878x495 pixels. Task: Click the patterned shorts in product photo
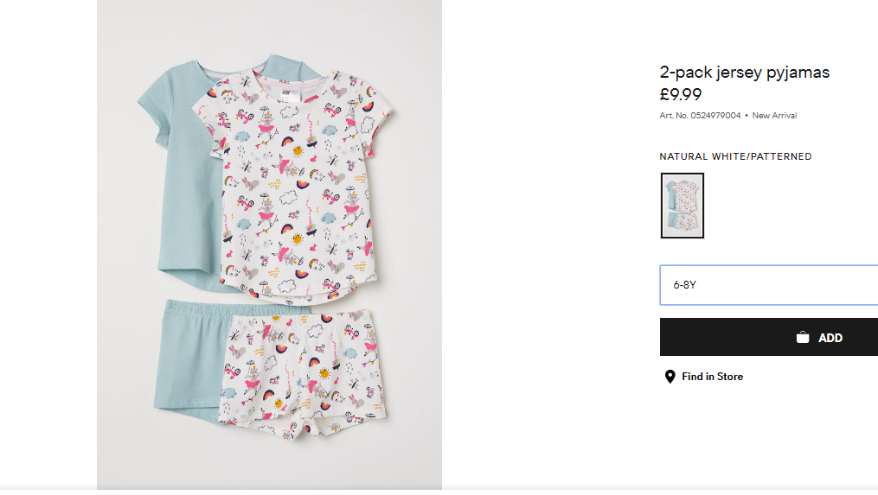(x=303, y=374)
